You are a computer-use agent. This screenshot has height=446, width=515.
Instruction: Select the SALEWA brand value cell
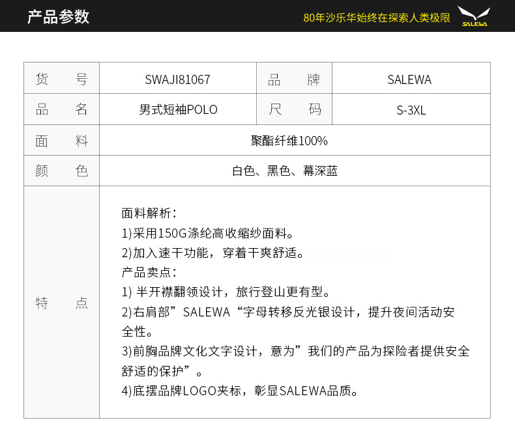[411, 78]
